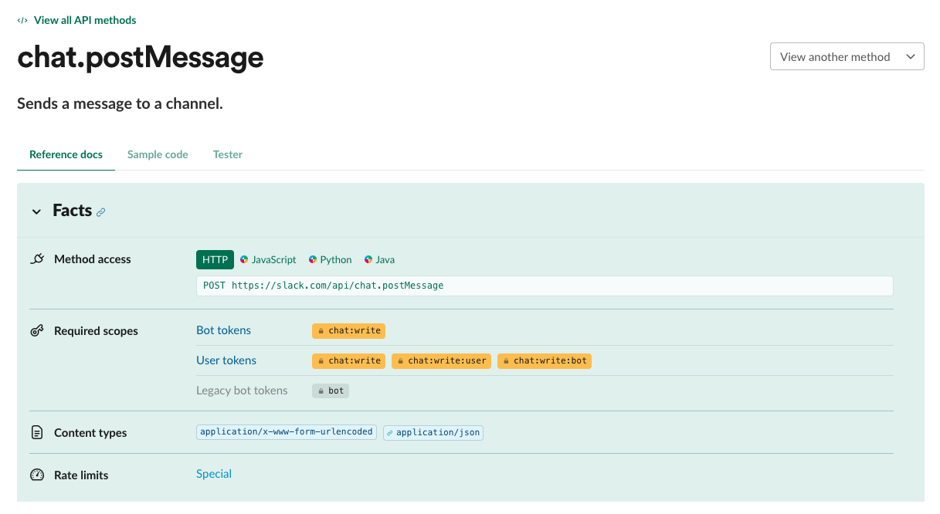Click the chat:write:user scope badge
Image resolution: width=940 pixels, height=514 pixels.
point(441,360)
